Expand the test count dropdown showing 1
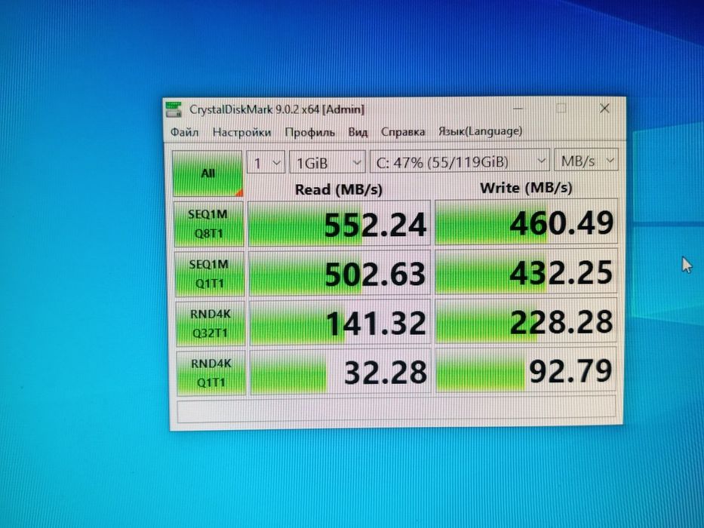This screenshot has width=704, height=528. point(266,162)
